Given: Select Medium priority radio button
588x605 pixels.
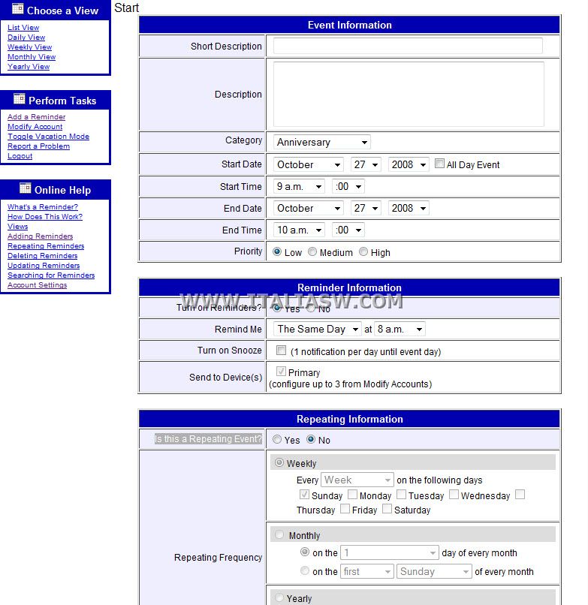Looking at the screenshot, I should click(312, 252).
